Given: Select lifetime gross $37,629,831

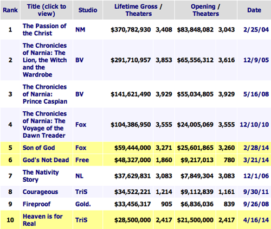Looking at the screenshot, I should click(x=133, y=176).
